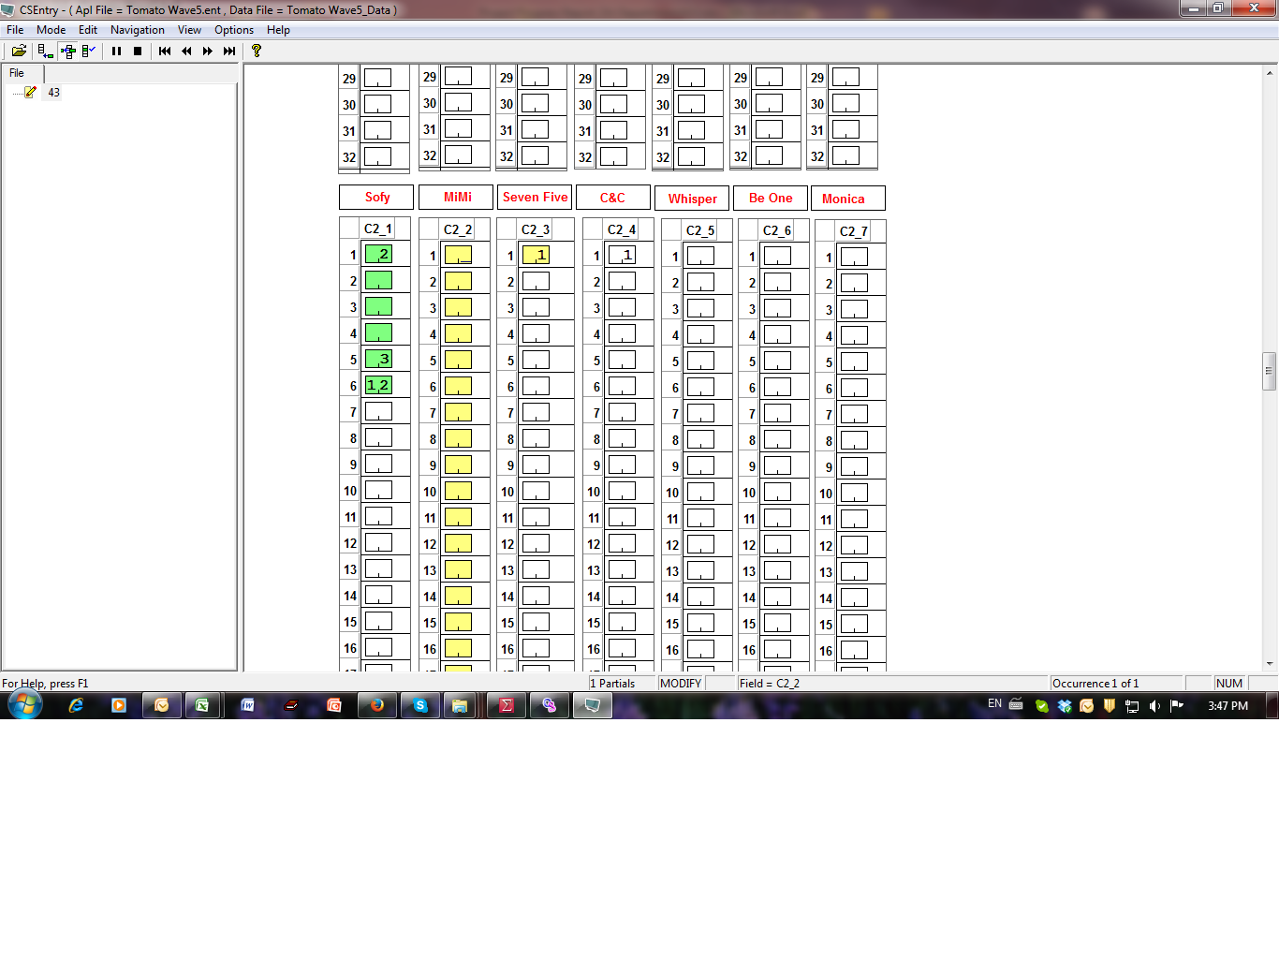
Task: Open Windows Explorer folder on taskbar
Action: pos(460,705)
